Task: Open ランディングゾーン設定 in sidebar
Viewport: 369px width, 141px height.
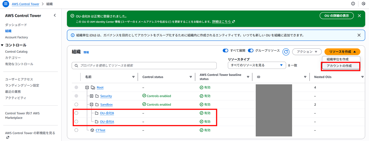Action: (22, 85)
